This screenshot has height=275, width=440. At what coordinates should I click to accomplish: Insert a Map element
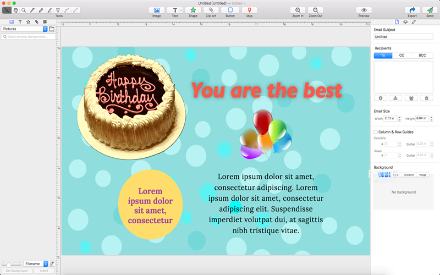click(249, 10)
